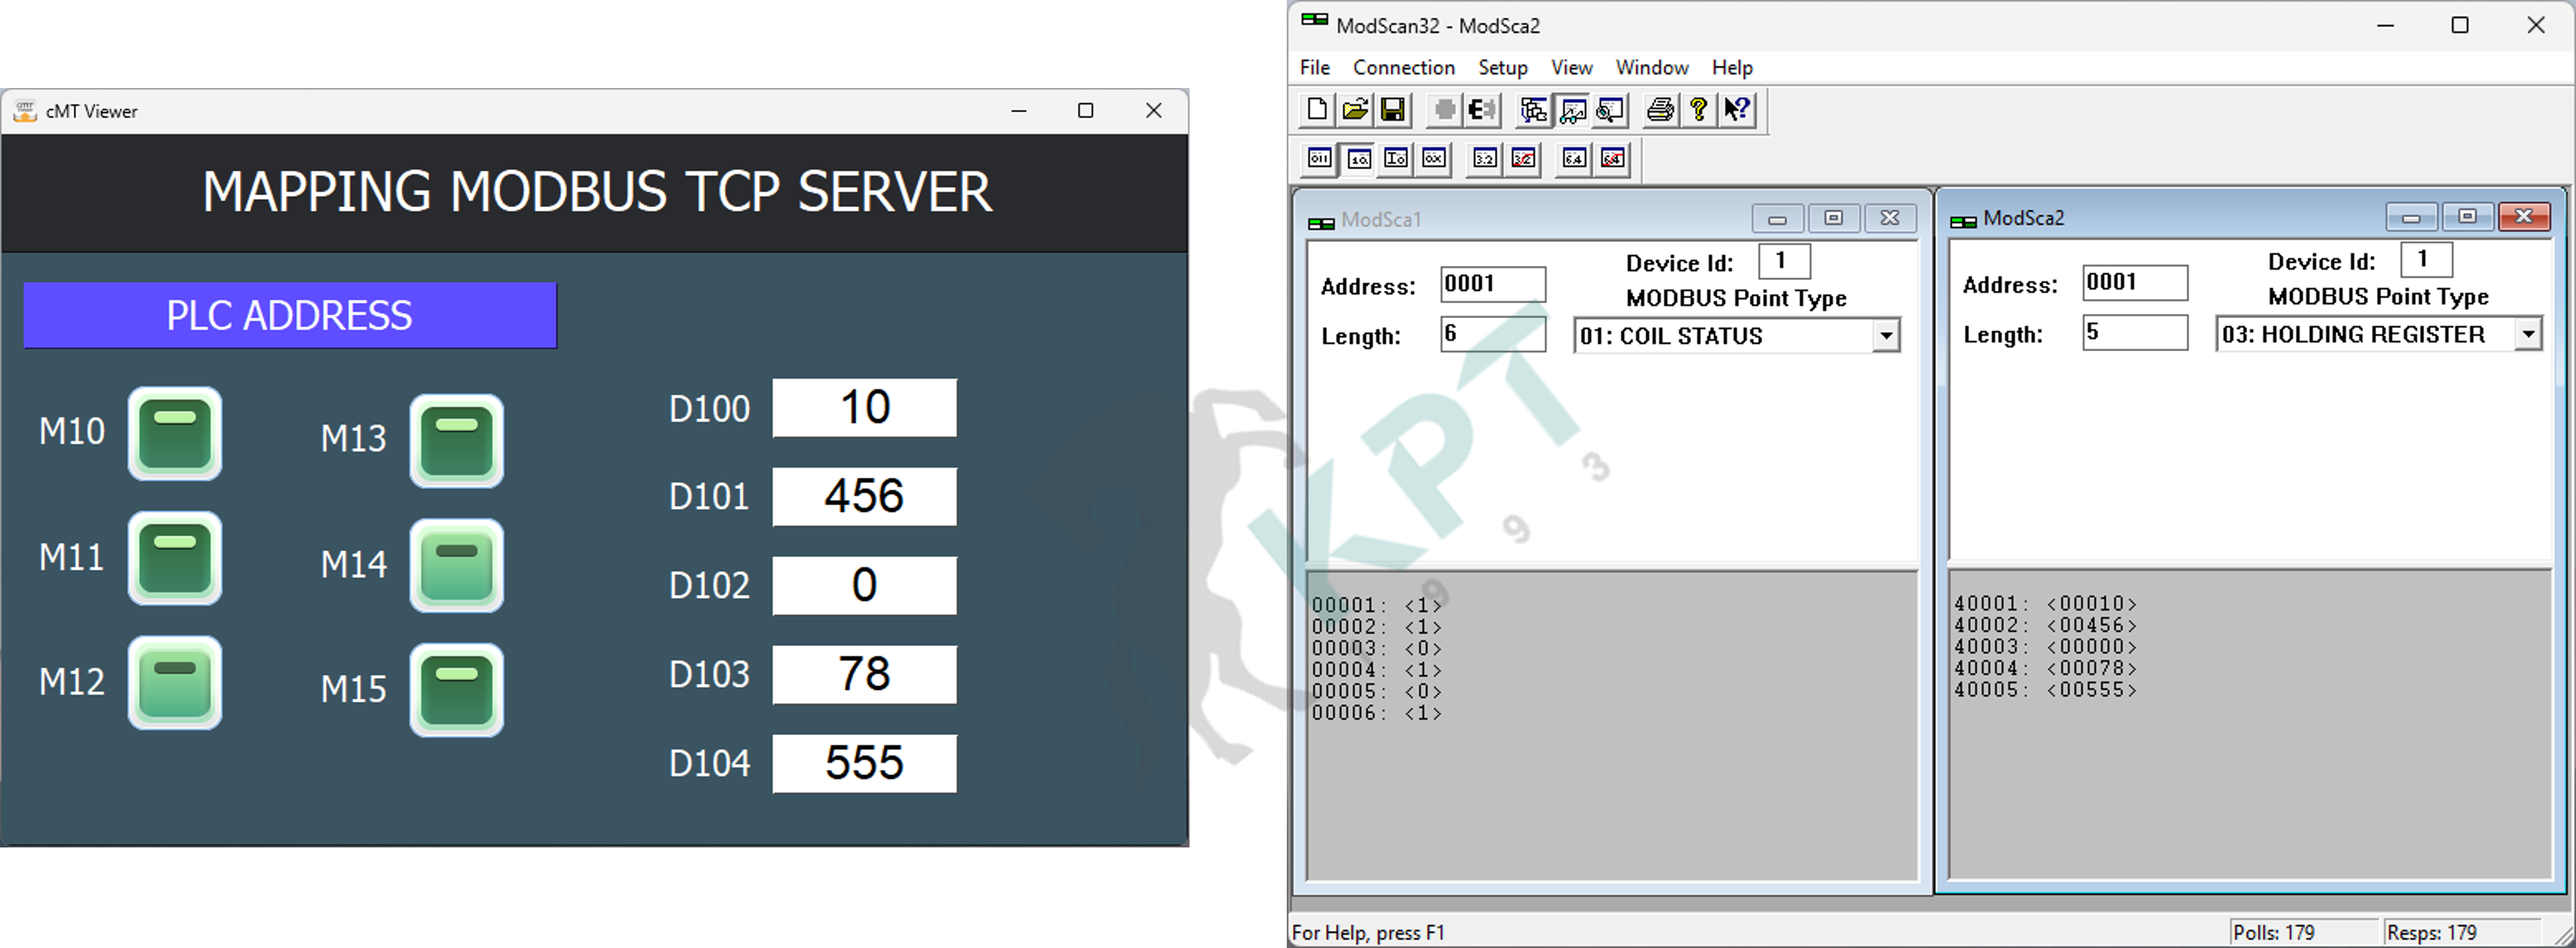Open the Window menu
Screen dimensions: 2576x948
click(1652, 67)
